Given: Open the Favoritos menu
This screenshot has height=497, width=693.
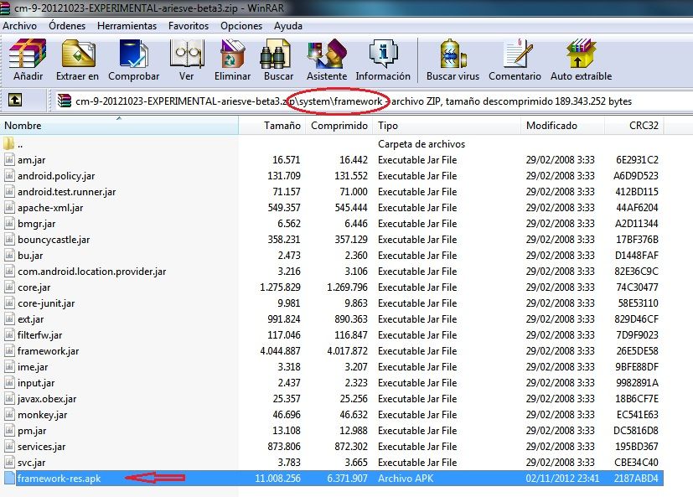Looking at the screenshot, I should [x=189, y=25].
